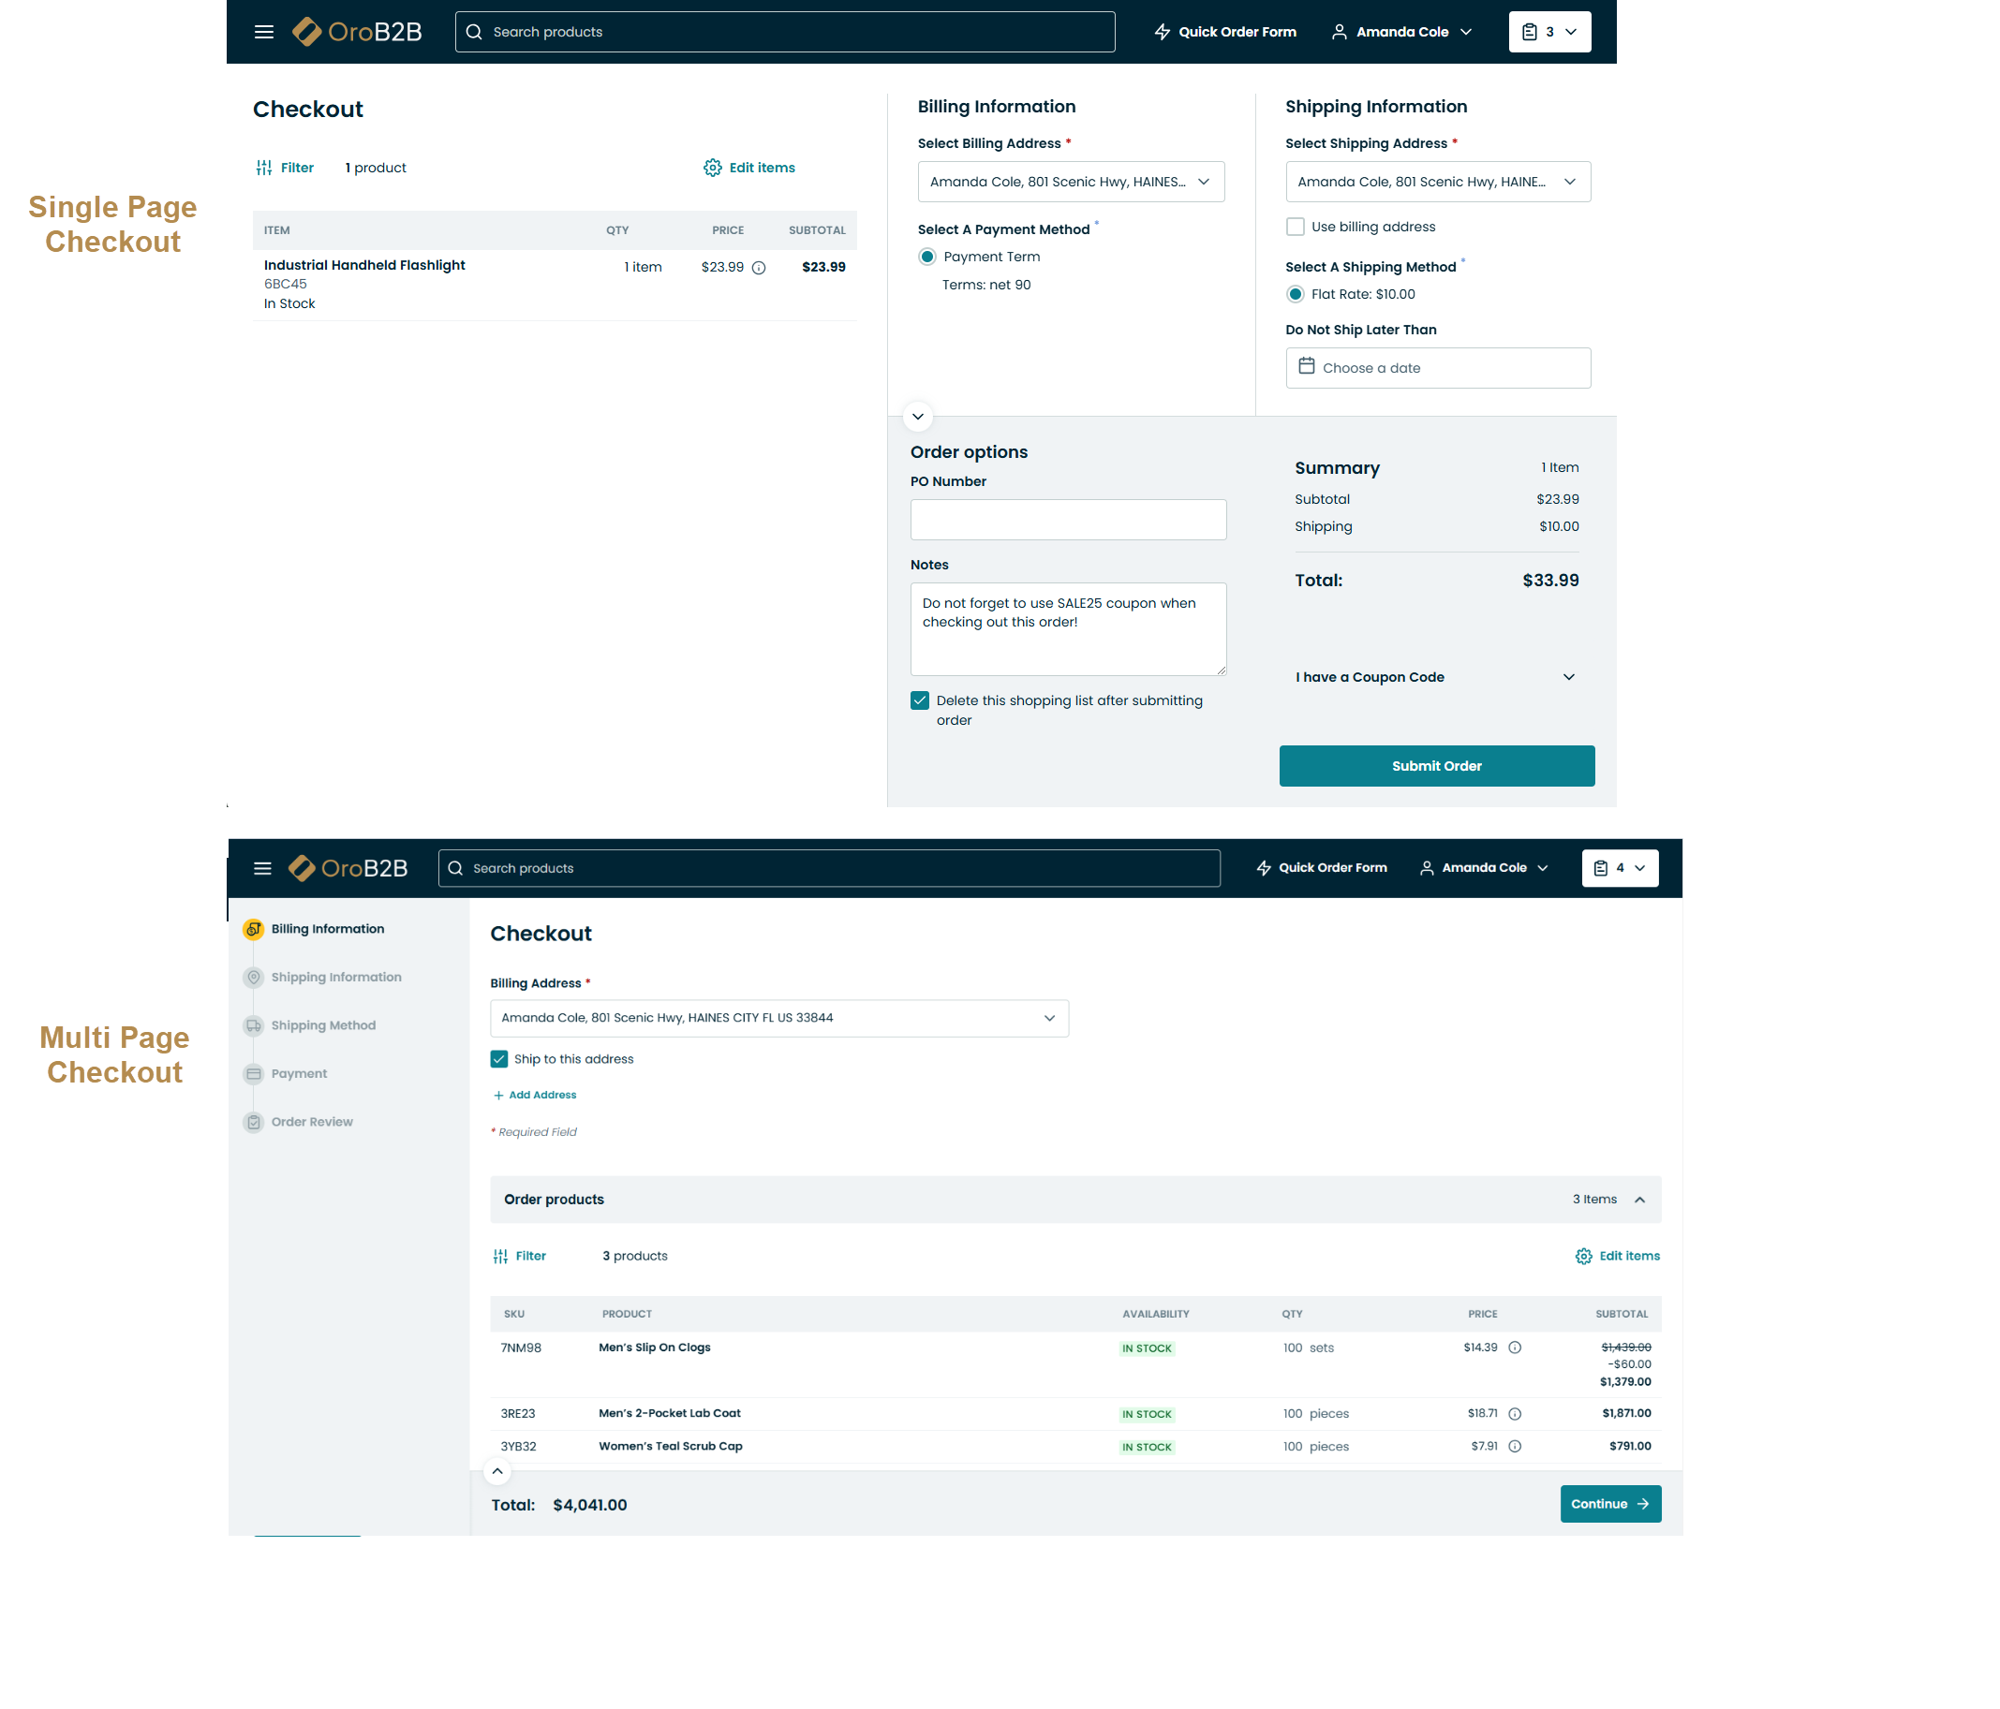Screen dimensions: 2000x1709
Task: Click the Add Address link
Action: pyautogui.click(x=541, y=1095)
